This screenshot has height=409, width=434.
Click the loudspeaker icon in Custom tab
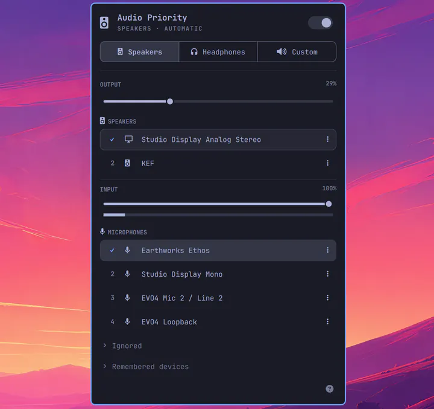point(281,51)
